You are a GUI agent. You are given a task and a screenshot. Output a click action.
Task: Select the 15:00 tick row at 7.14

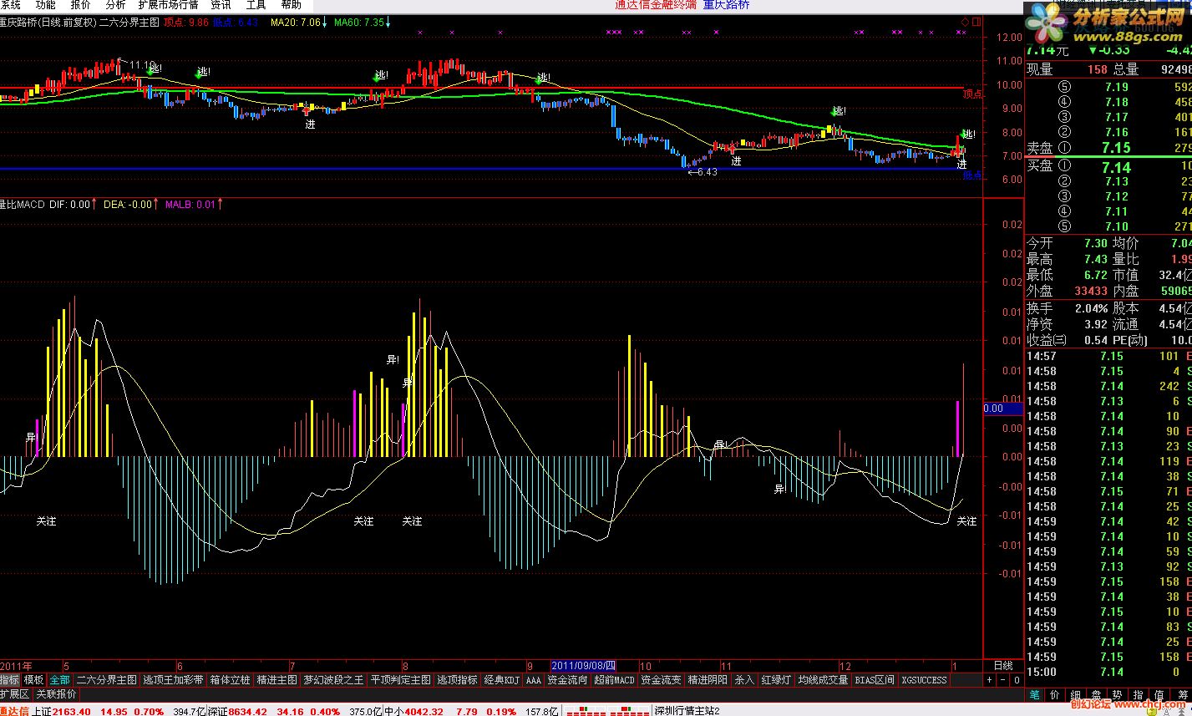(x=1108, y=672)
